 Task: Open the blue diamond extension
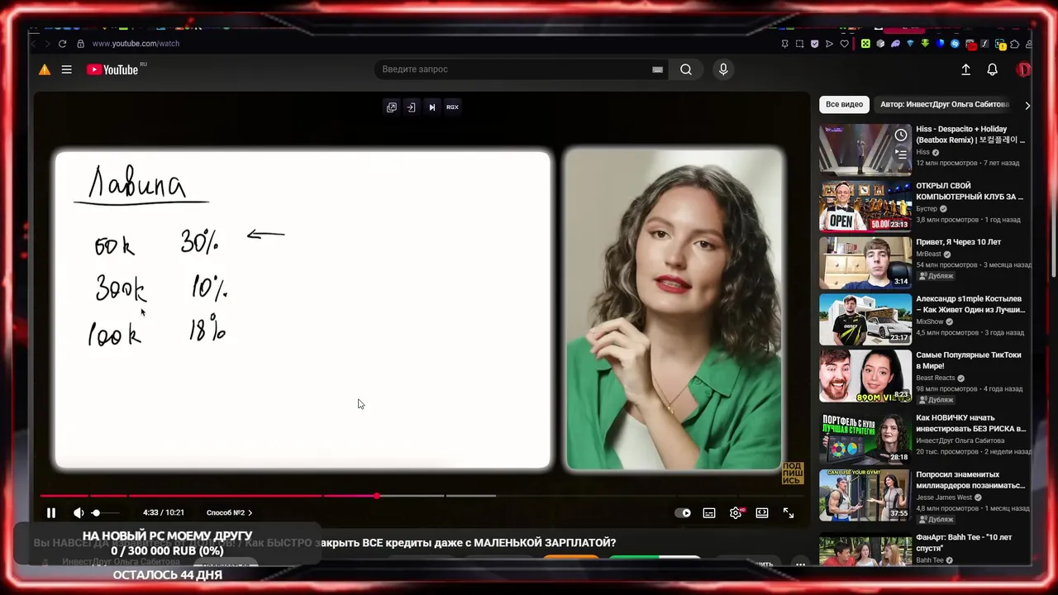pos(910,44)
